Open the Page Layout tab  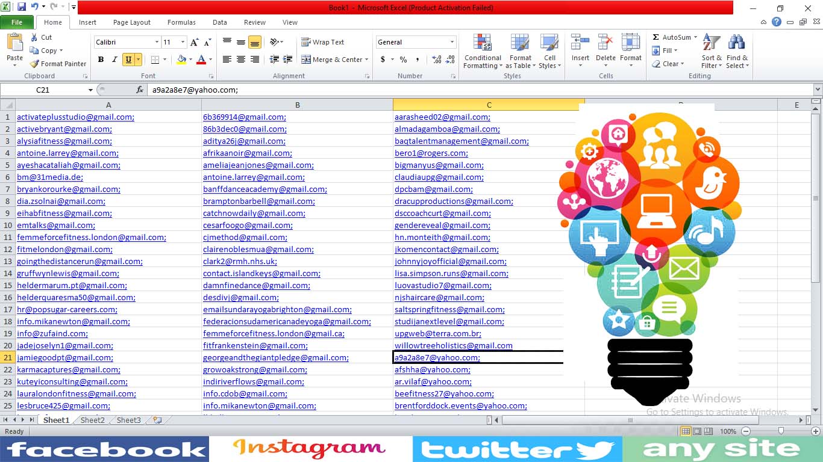131,22
